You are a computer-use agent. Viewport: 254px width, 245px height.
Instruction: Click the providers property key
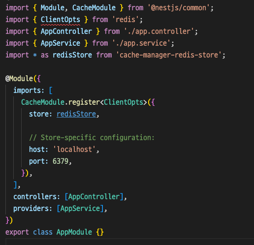31,209
